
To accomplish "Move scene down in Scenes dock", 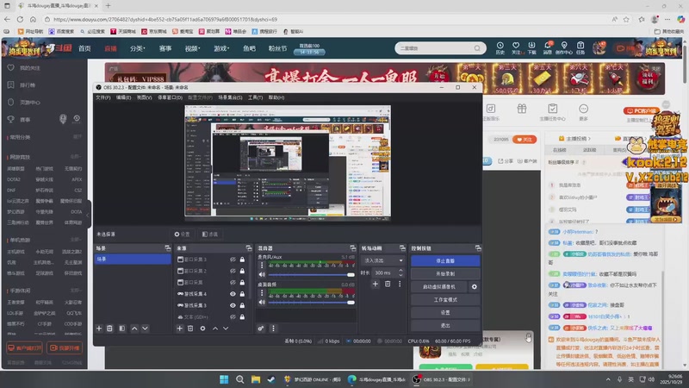I will point(145,329).
